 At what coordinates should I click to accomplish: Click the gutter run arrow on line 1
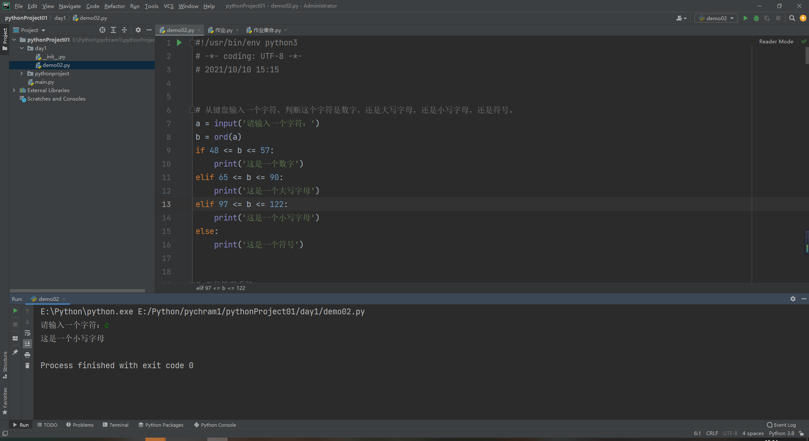pos(179,43)
